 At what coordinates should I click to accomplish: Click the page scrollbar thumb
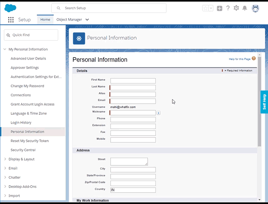[x=260, y=102]
